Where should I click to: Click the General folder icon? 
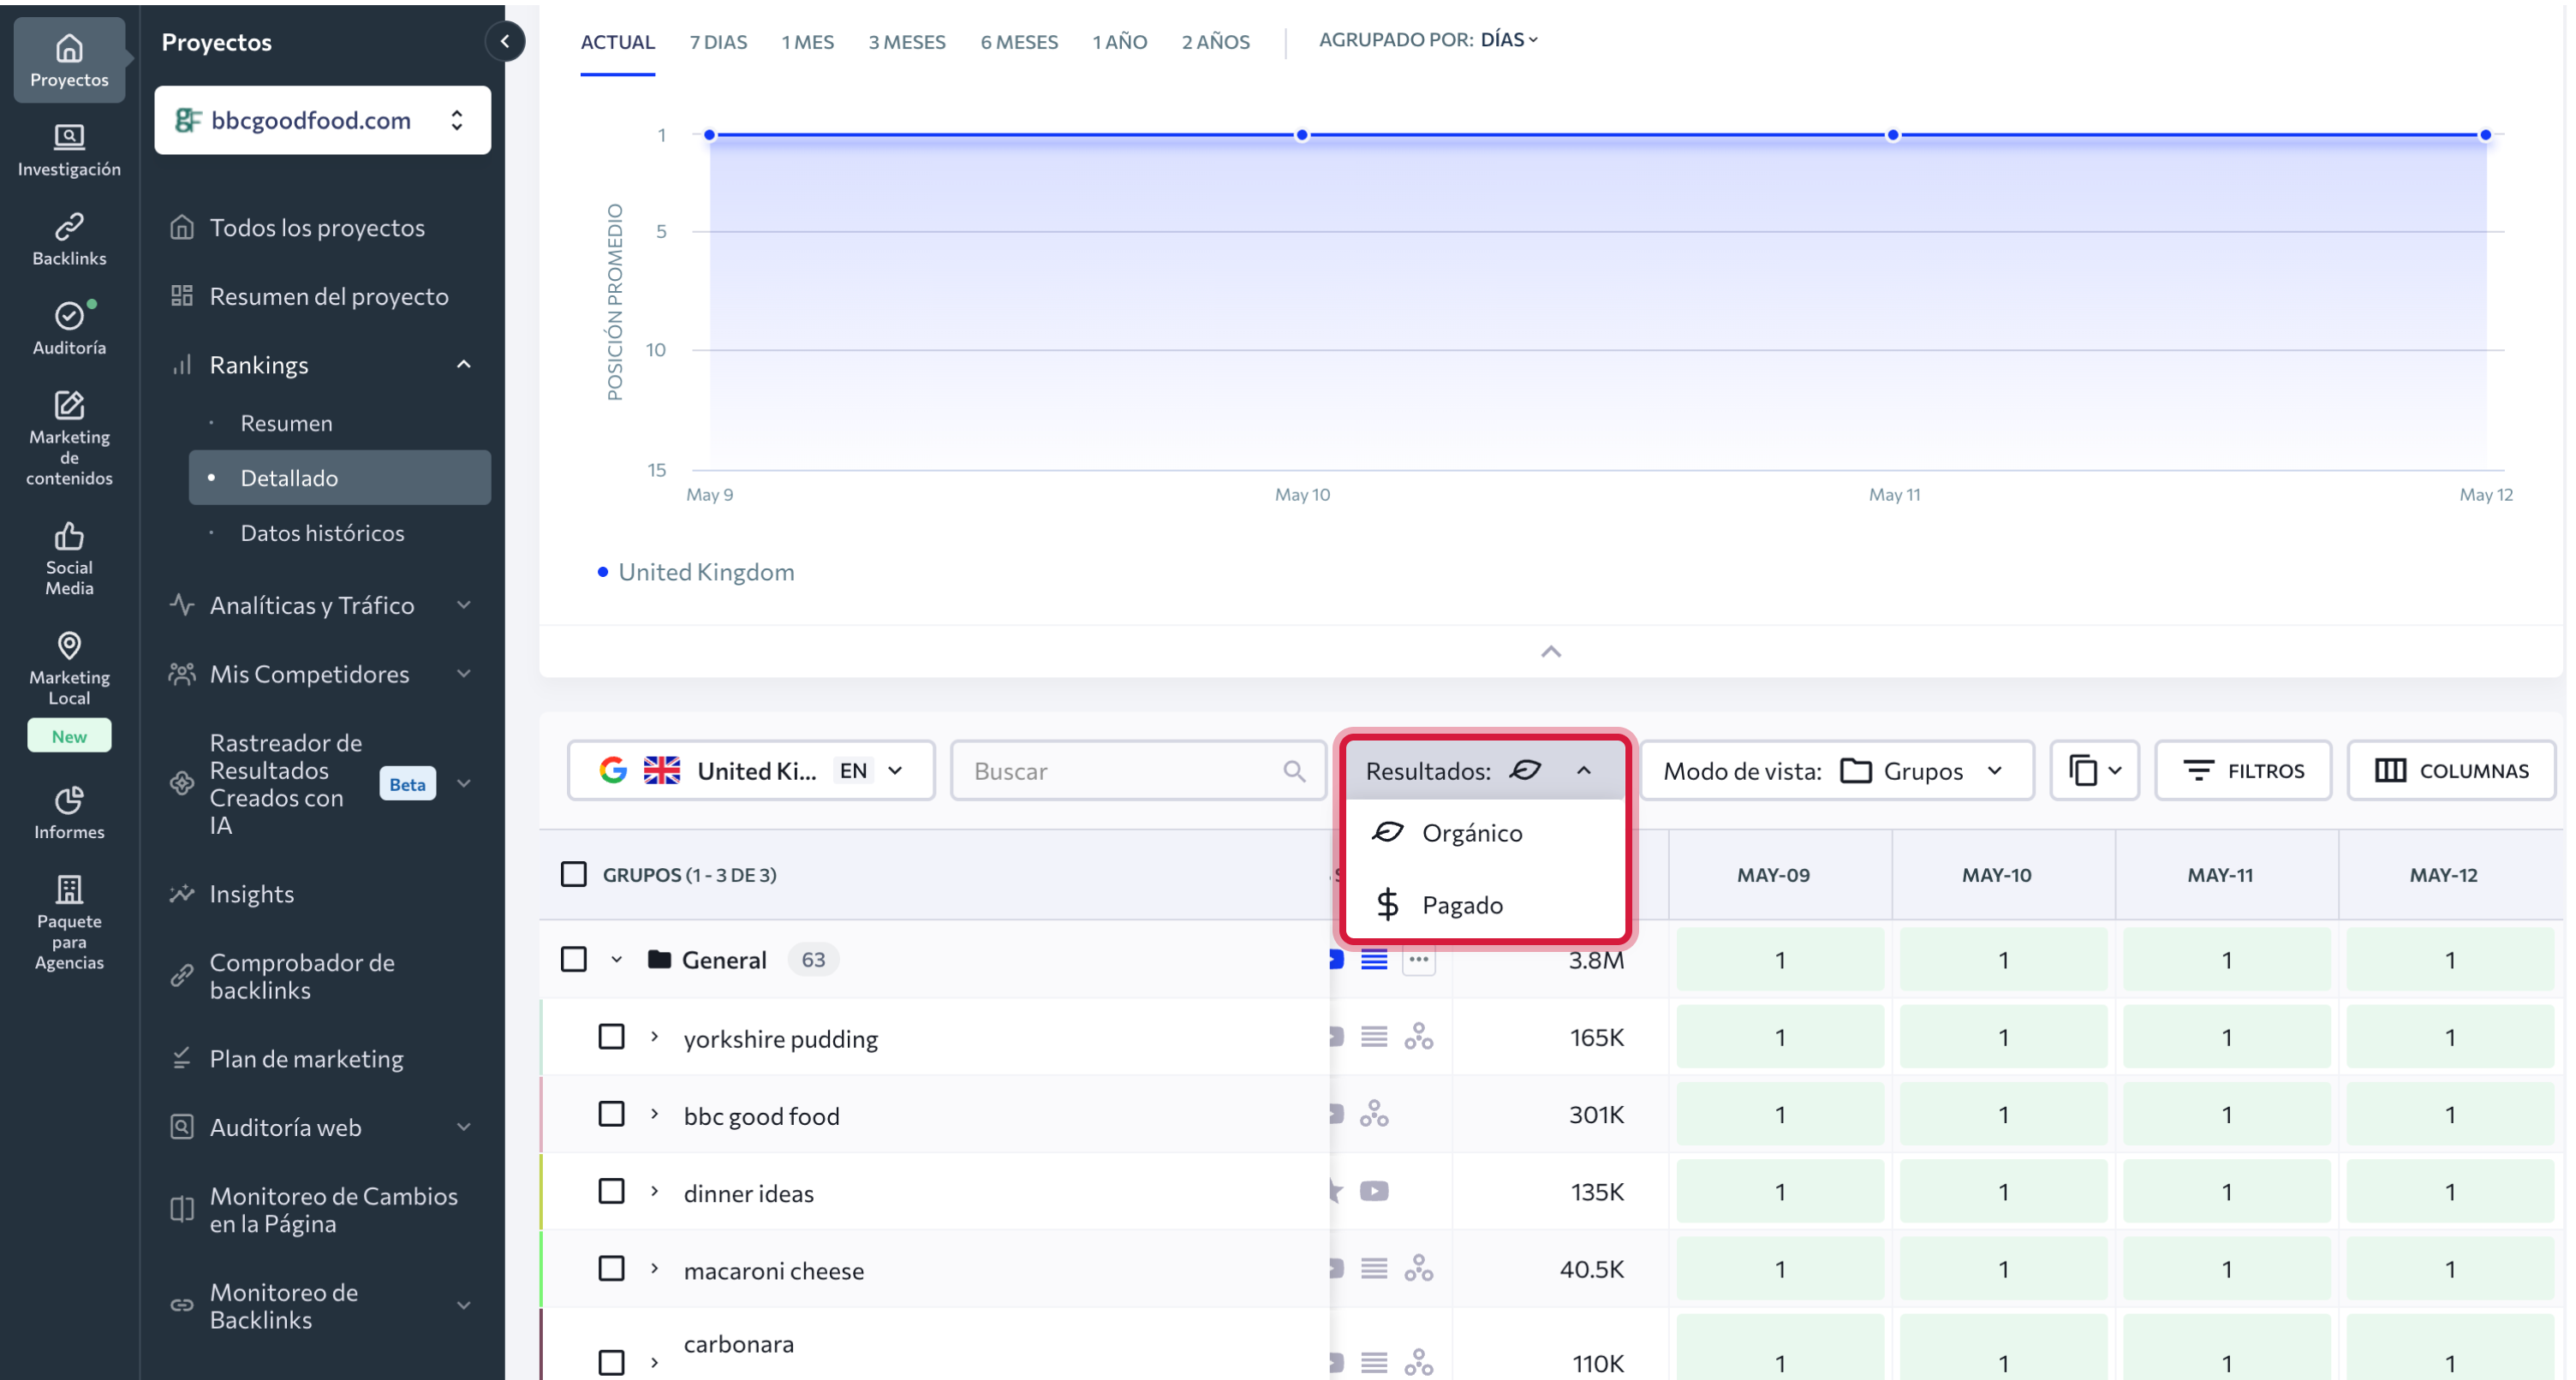click(659, 959)
